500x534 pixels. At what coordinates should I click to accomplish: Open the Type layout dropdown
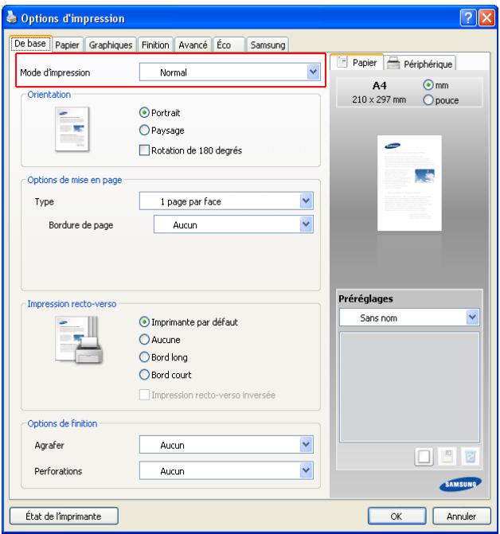click(x=226, y=201)
